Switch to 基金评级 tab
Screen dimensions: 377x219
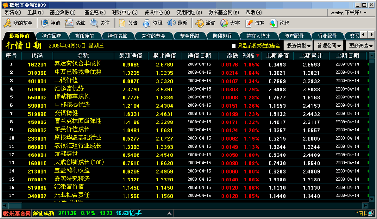click(189, 36)
